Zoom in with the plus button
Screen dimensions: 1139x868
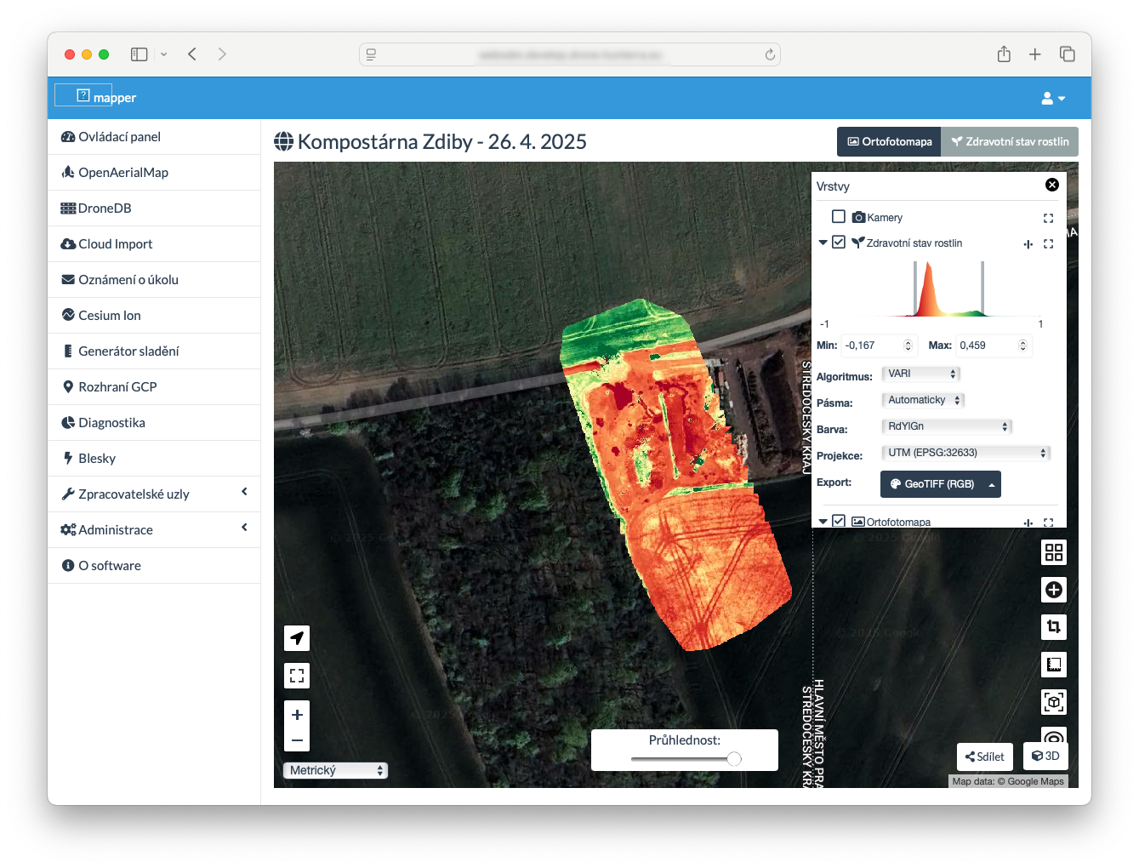(297, 715)
